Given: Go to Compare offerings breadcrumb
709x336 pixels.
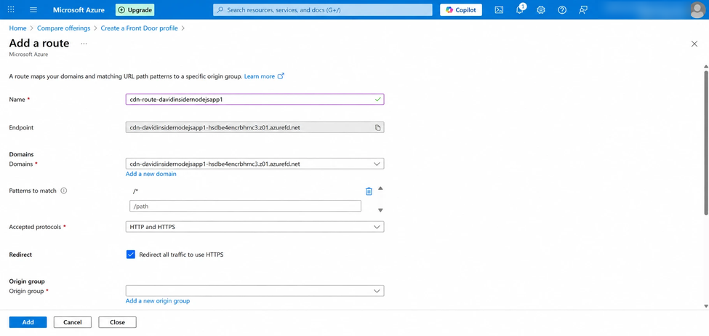Looking at the screenshot, I should 64,28.
